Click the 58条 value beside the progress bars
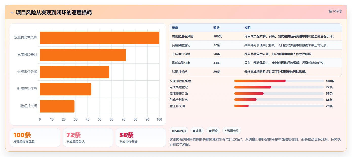This screenshot has height=157, width=352. pyautogui.click(x=329, y=94)
